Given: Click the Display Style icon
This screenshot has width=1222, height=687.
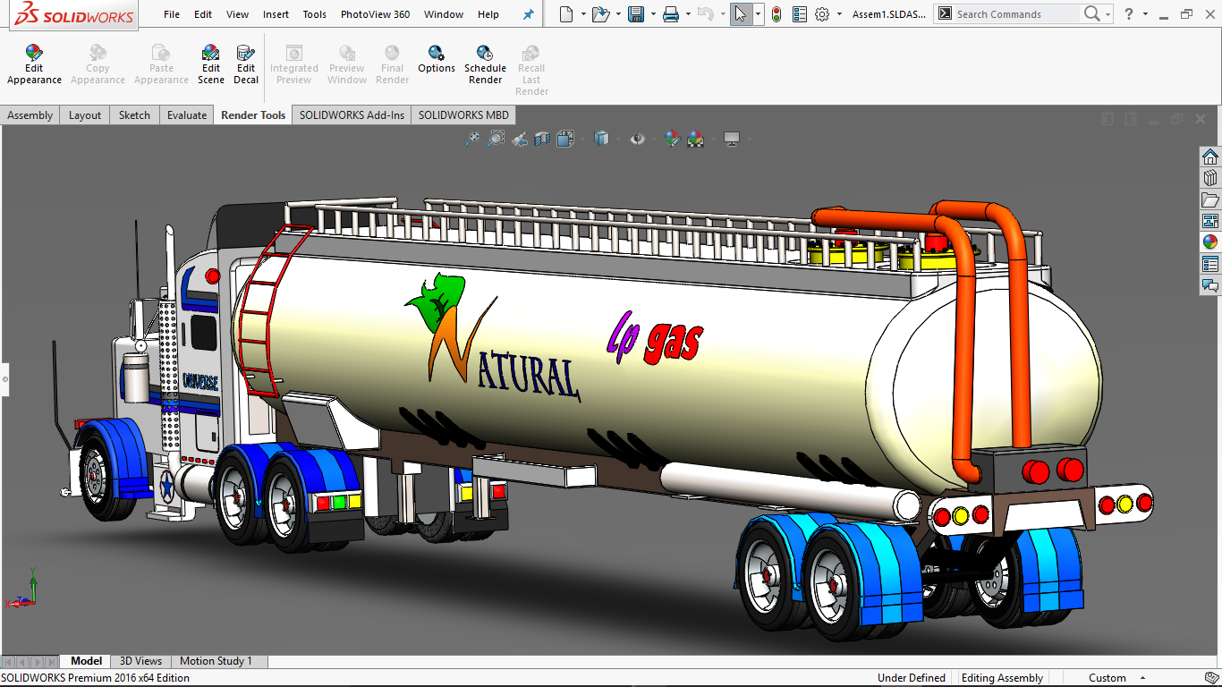Looking at the screenshot, I should [601, 139].
